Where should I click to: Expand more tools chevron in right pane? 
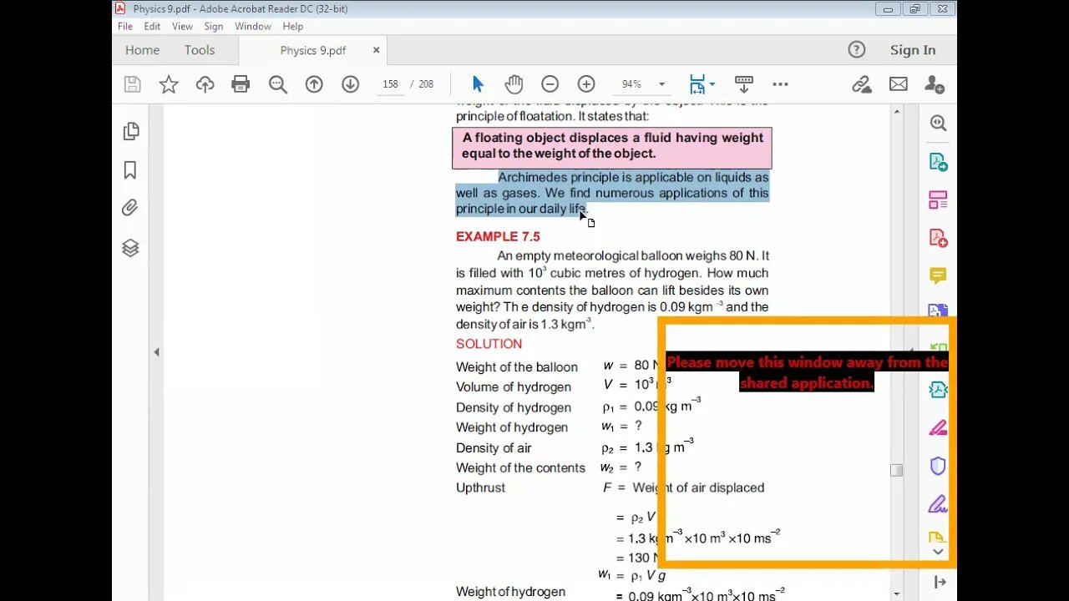[x=938, y=552]
